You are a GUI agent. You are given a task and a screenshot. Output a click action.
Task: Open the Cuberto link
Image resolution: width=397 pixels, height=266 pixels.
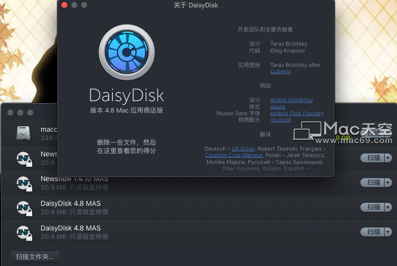281,72
